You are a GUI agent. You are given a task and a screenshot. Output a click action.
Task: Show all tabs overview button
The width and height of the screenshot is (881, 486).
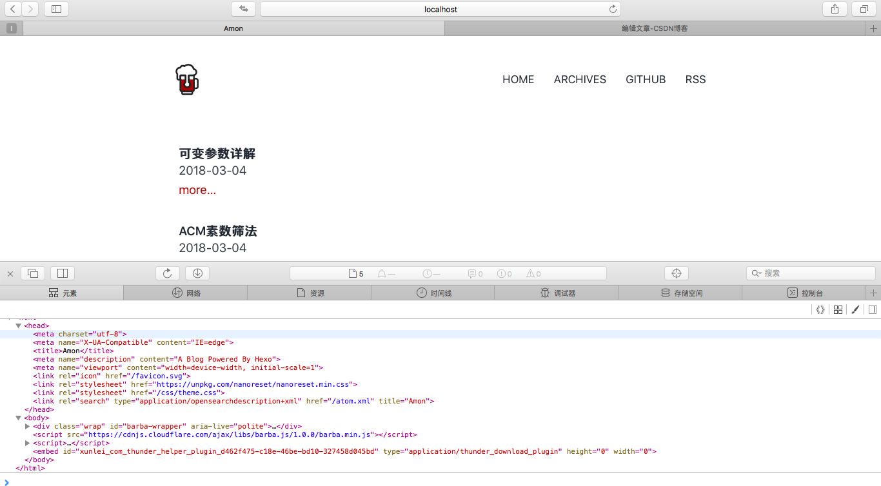[x=864, y=9]
